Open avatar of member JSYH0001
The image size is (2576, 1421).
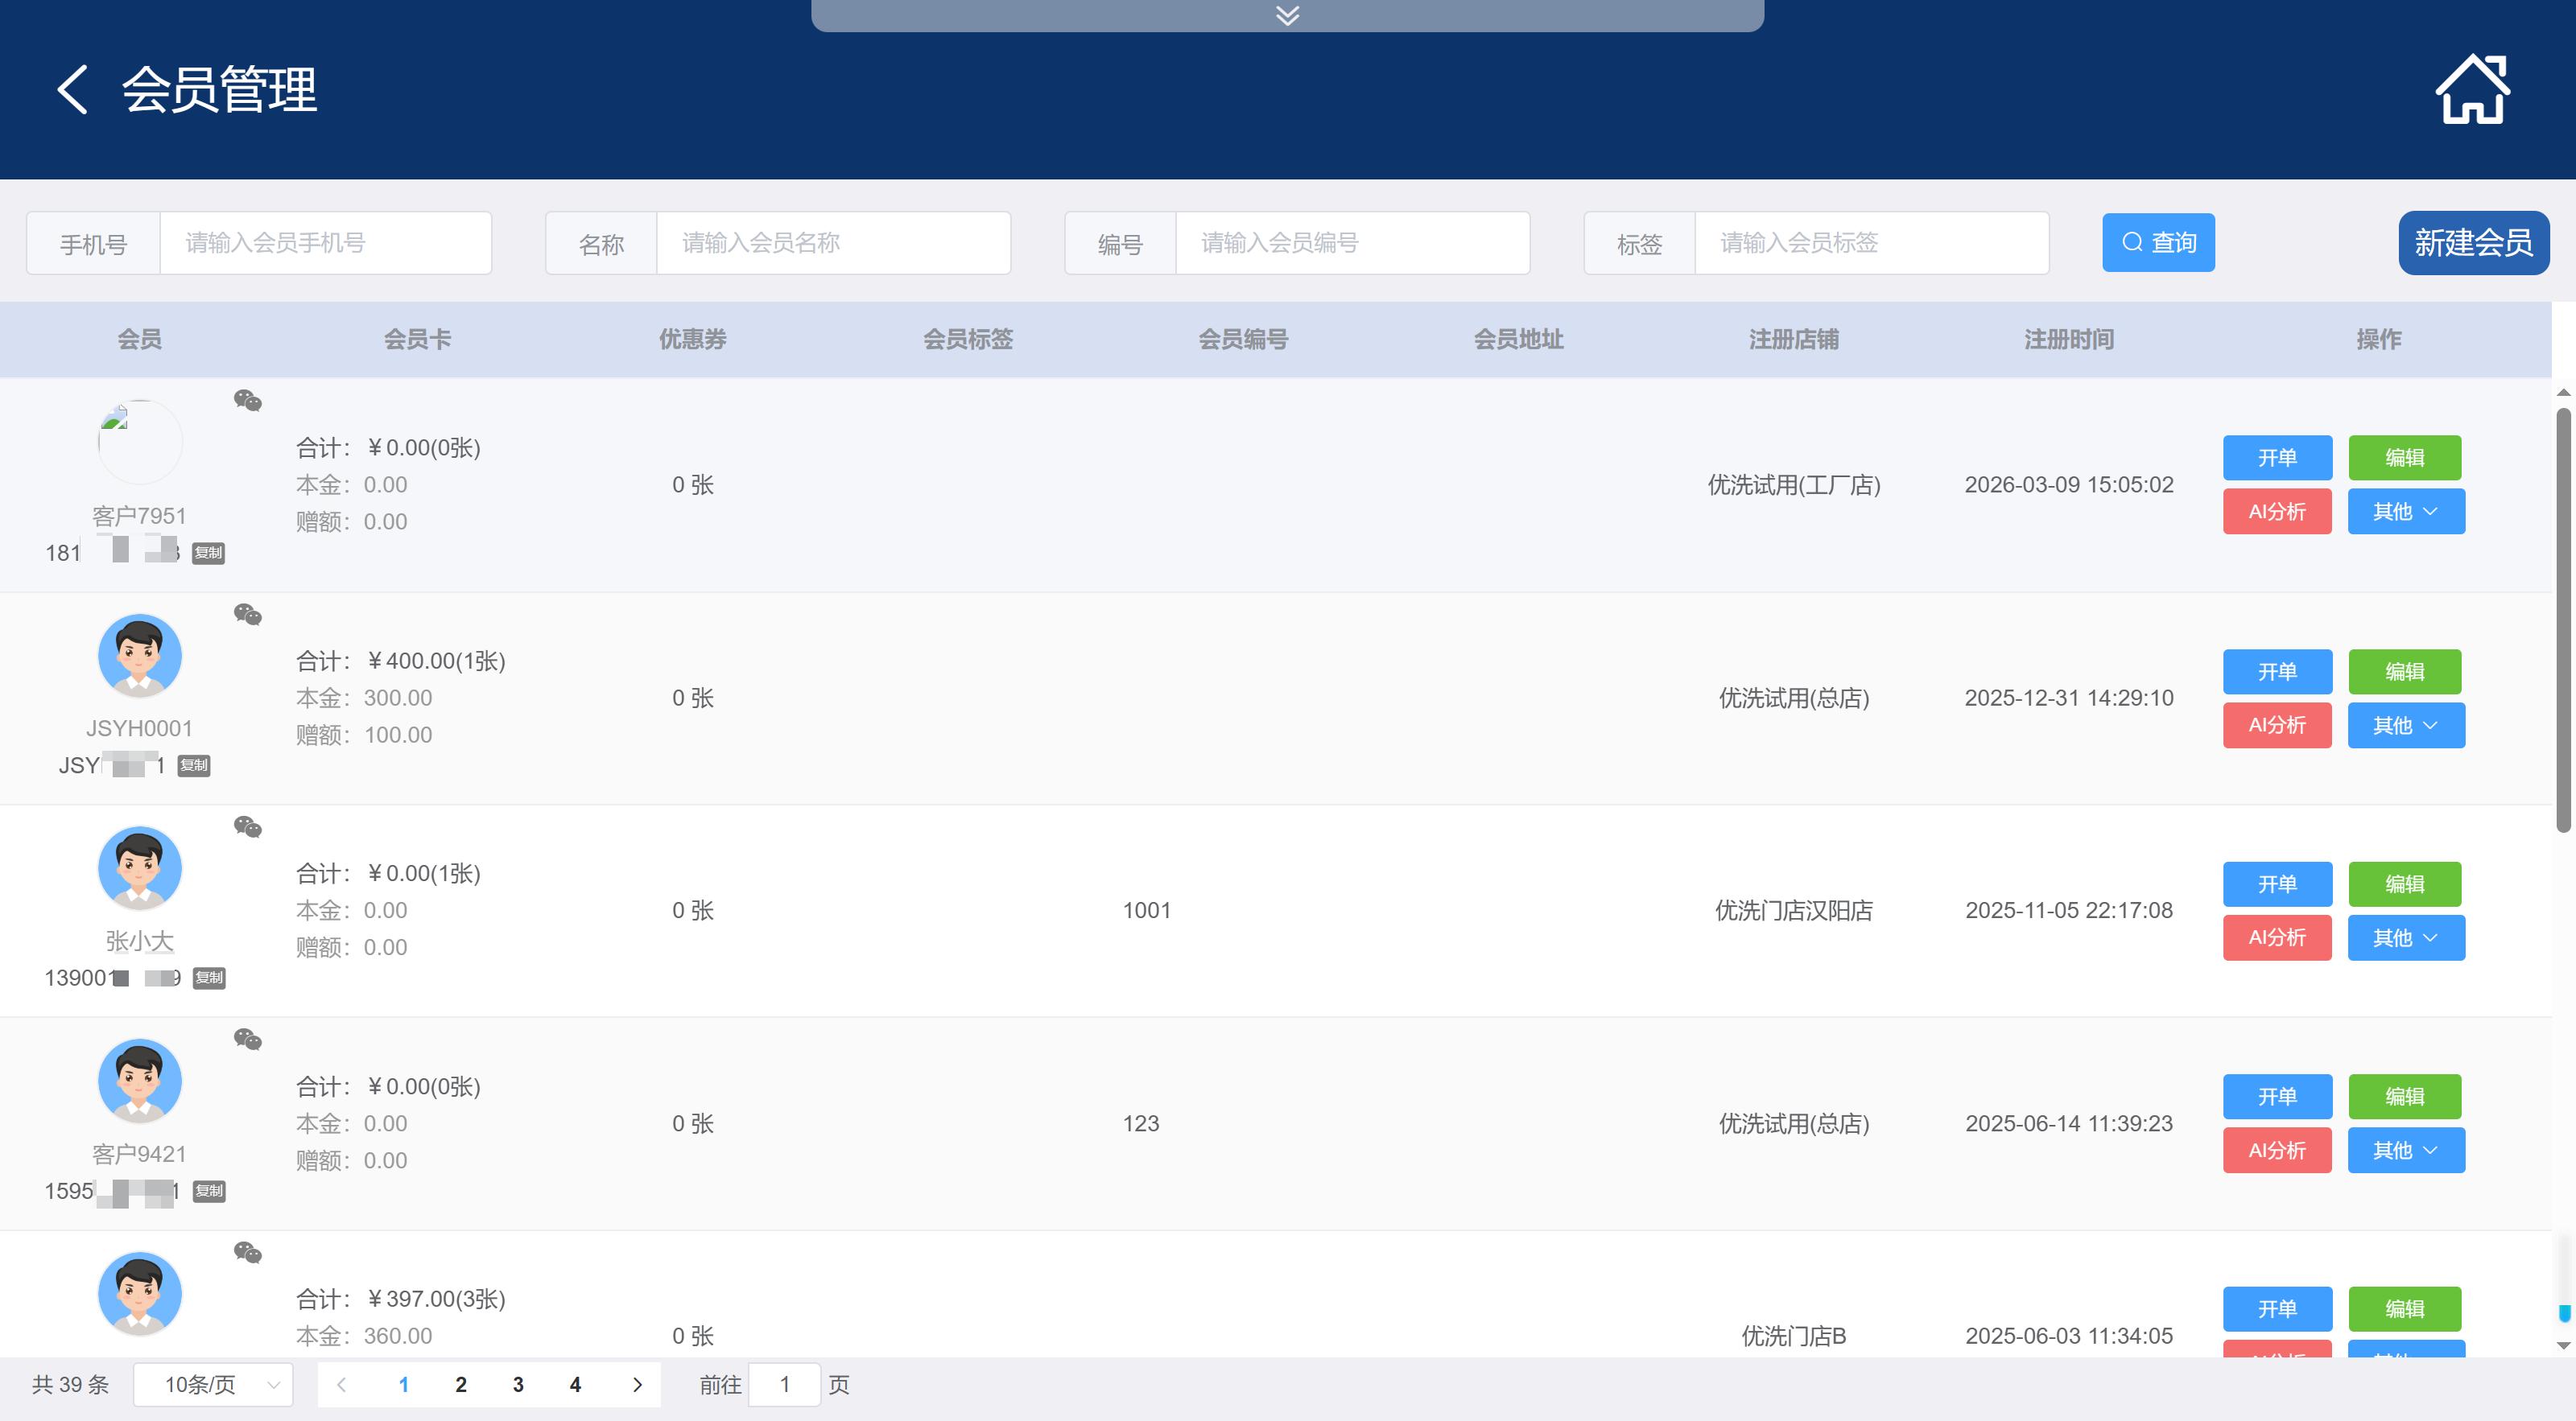(x=140, y=656)
